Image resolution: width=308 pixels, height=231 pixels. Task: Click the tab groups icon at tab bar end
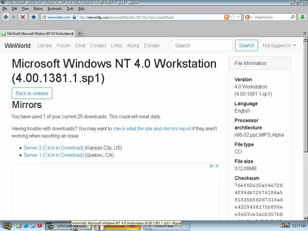tap(305, 34)
